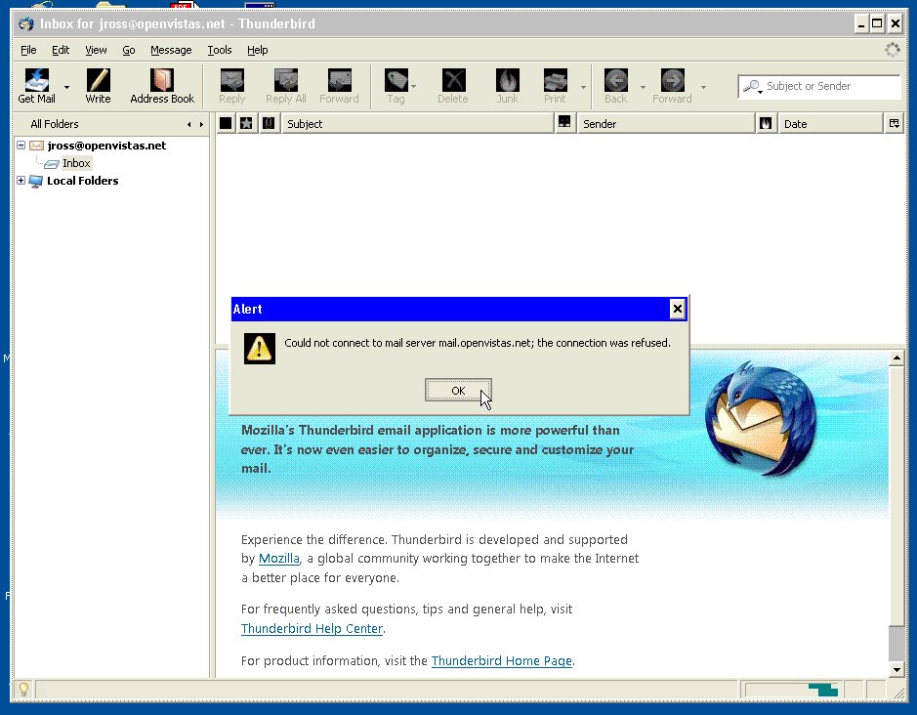Open the Go menu

pos(129,50)
